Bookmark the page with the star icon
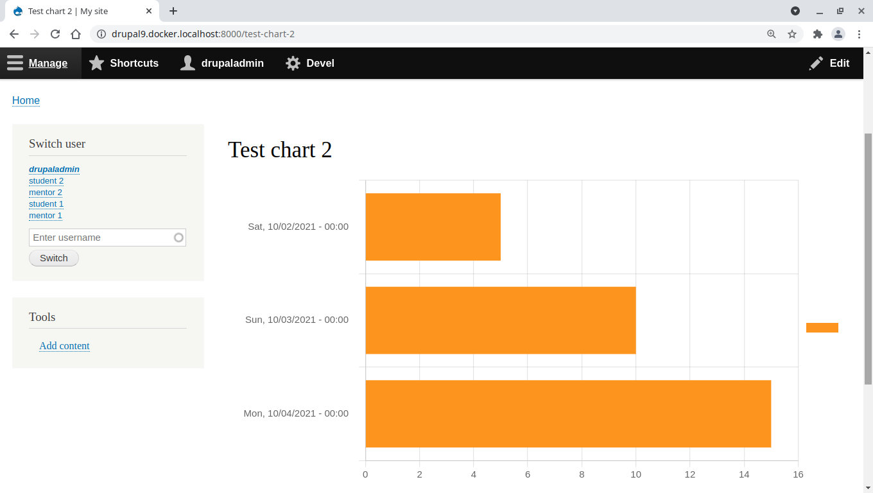Image resolution: width=873 pixels, height=493 pixels. point(793,33)
